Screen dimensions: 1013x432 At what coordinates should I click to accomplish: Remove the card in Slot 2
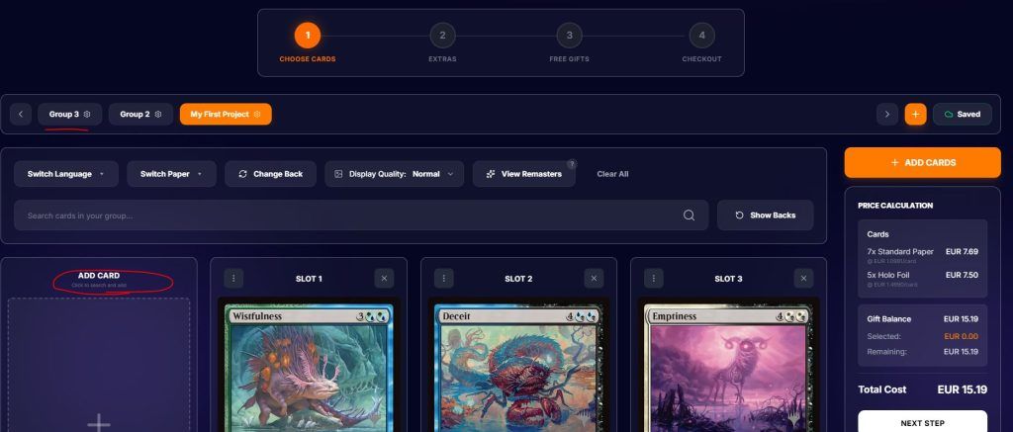pos(594,279)
